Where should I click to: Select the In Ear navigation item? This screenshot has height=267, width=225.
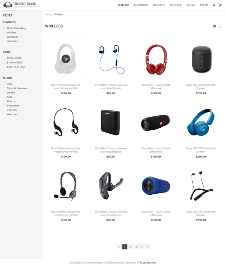(x=204, y=5)
